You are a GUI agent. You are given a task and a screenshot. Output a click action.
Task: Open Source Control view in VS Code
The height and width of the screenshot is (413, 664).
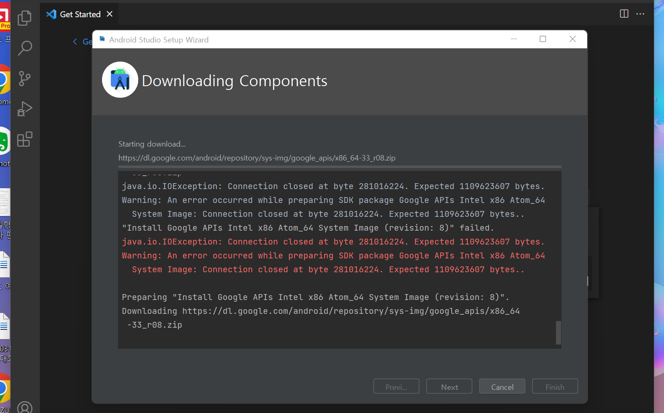click(x=25, y=79)
